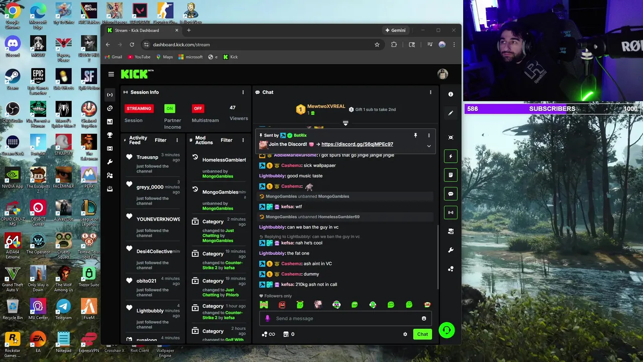Toggle the Partner Income ON switch
Viewport: 643px width, 362px height.
(170, 108)
